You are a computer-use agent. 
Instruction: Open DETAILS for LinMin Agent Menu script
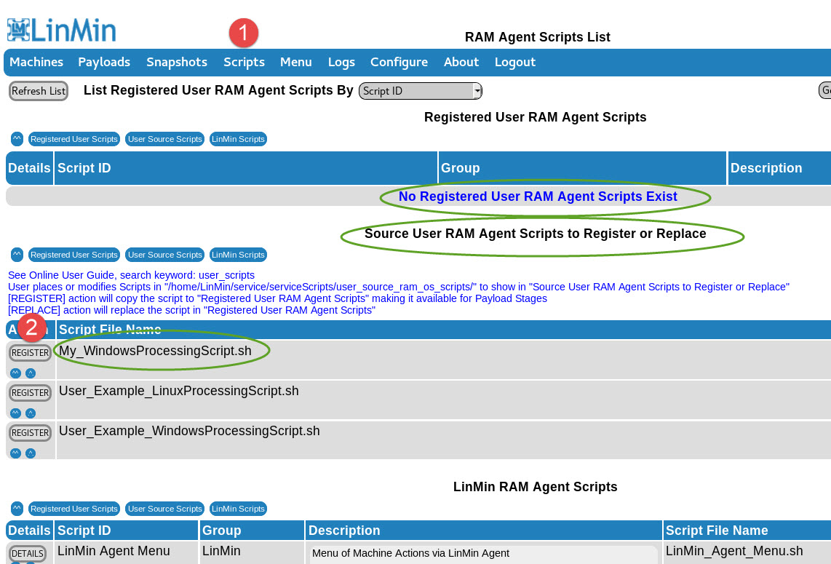[28, 554]
